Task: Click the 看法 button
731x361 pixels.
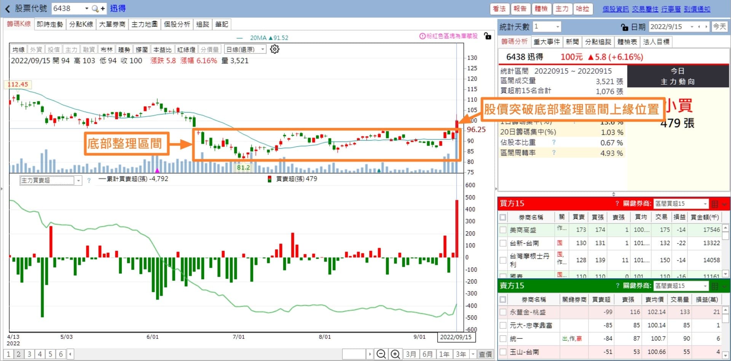Action: pyautogui.click(x=499, y=9)
